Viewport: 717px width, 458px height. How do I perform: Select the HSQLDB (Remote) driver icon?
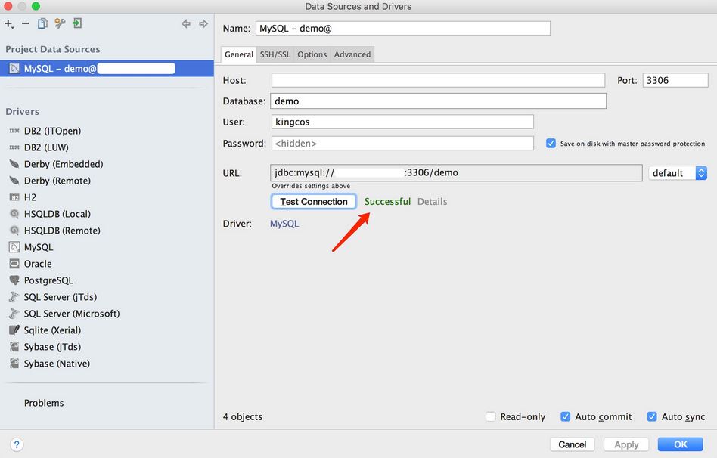[x=14, y=231]
